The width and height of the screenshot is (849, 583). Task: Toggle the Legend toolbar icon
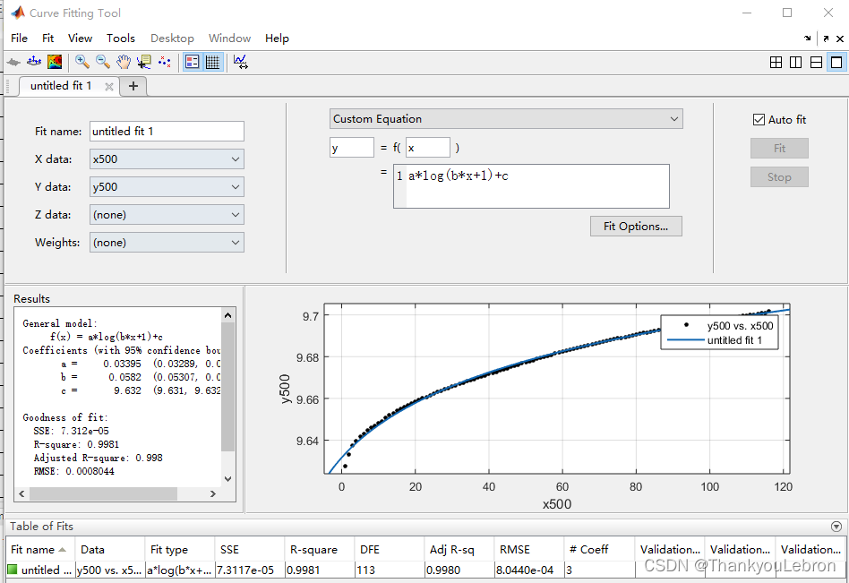(193, 63)
